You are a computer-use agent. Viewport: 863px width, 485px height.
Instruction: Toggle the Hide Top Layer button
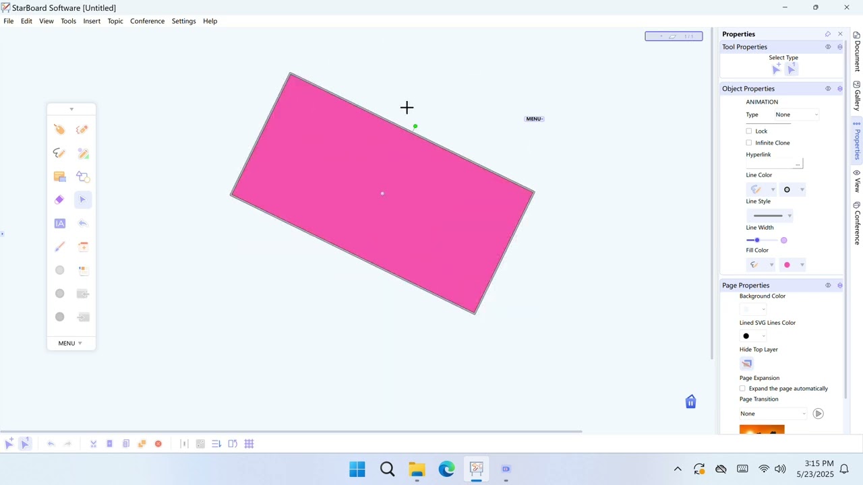click(x=746, y=364)
